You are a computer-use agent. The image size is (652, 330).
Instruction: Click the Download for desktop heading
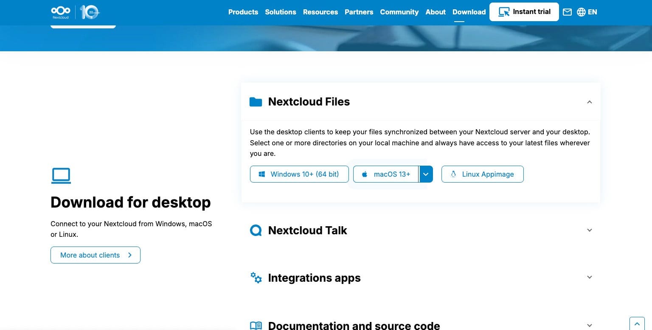(131, 202)
